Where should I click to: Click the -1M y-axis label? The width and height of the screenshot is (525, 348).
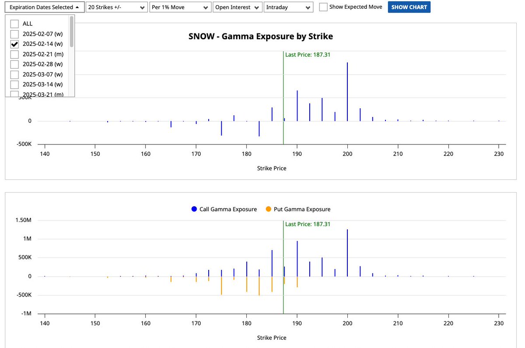click(x=26, y=314)
